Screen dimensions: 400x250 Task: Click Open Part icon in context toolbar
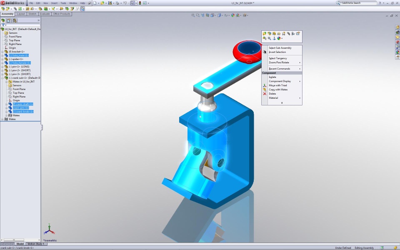(265, 33)
